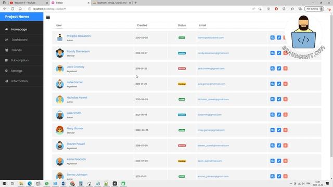Edit the Mary Garner row

[x=279, y=130]
